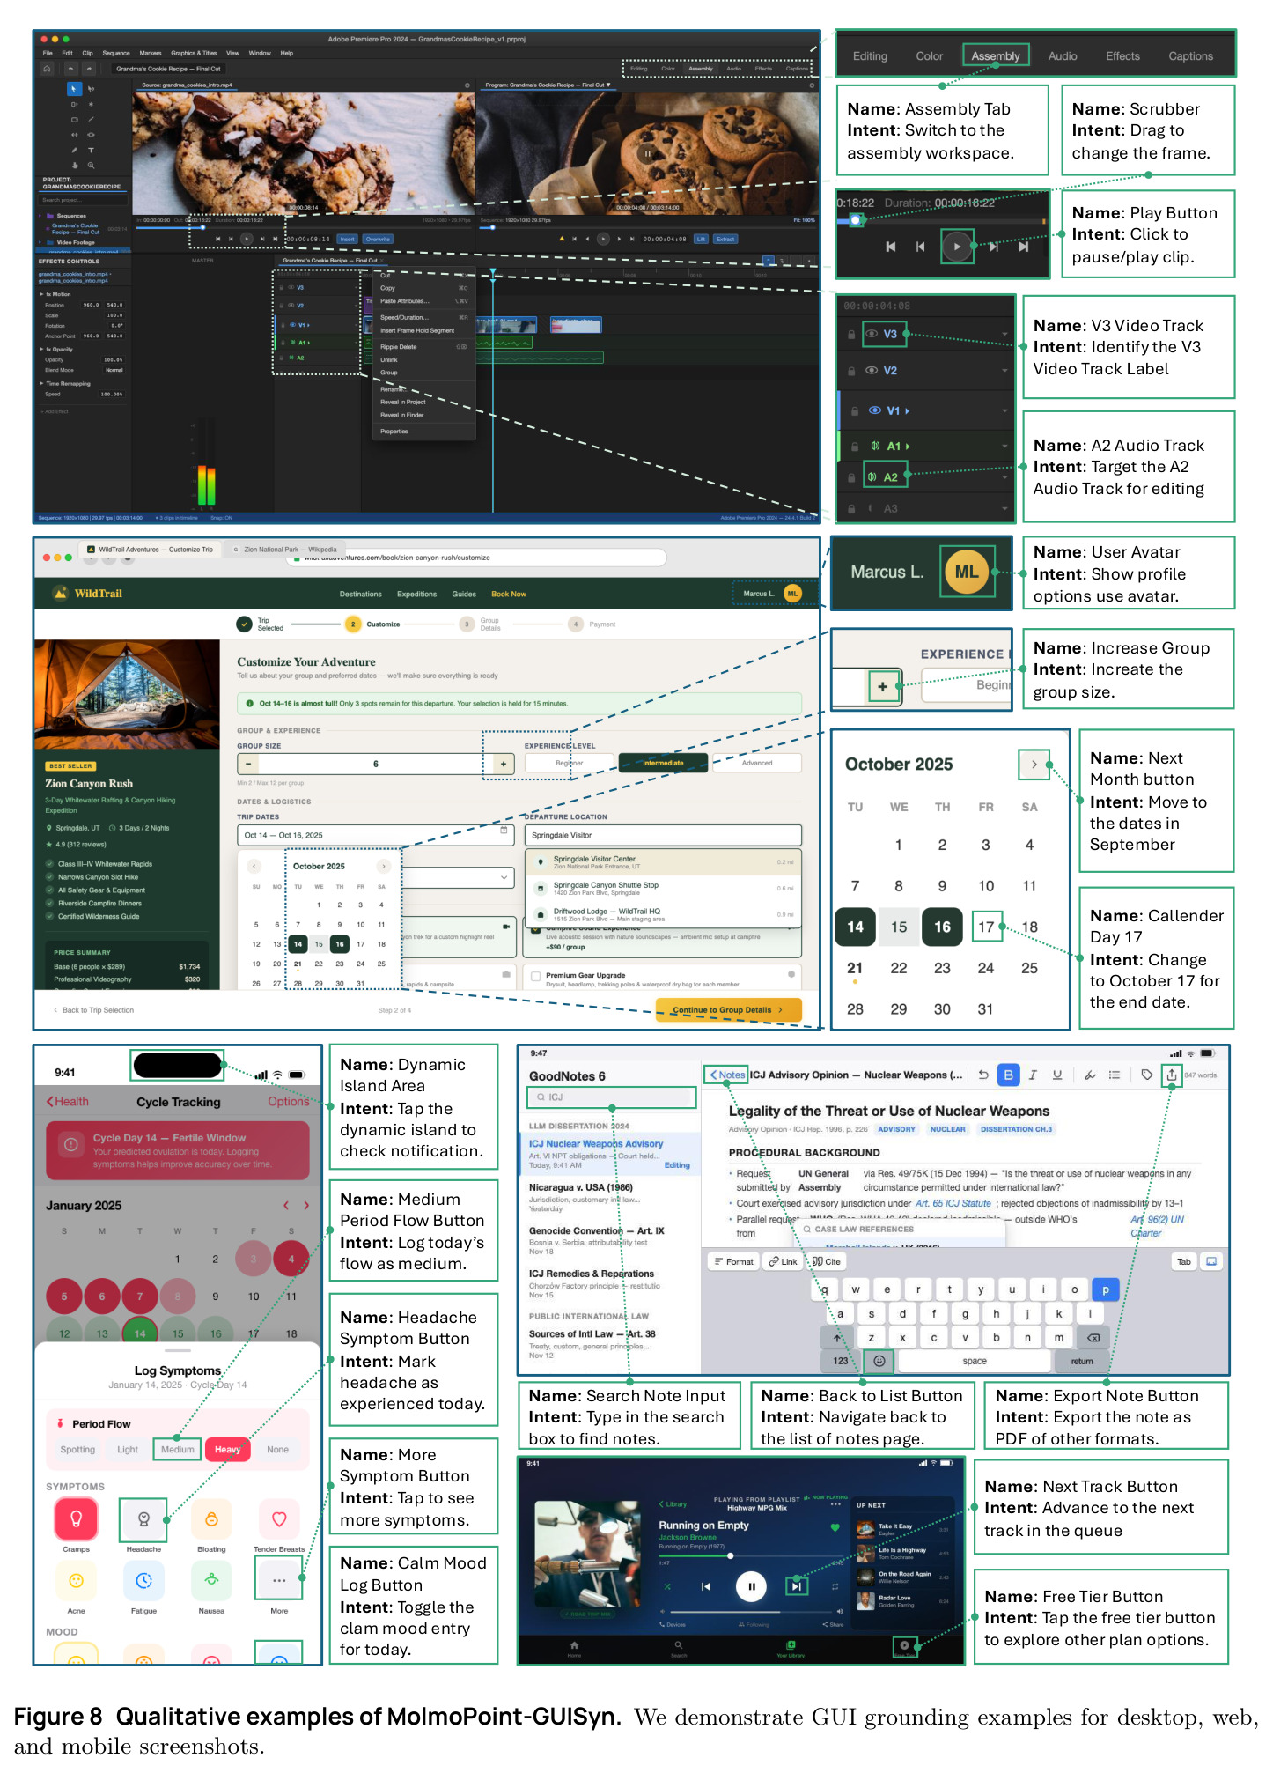This screenshot has height=1773, width=1273.
Task: Click the volume slider in music player
Action: [x=752, y=1614]
